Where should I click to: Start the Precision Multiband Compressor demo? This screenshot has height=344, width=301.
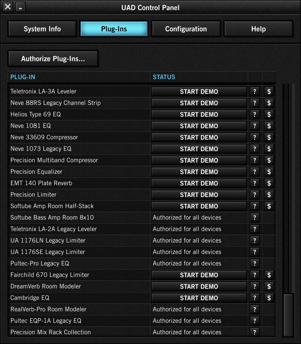(199, 160)
